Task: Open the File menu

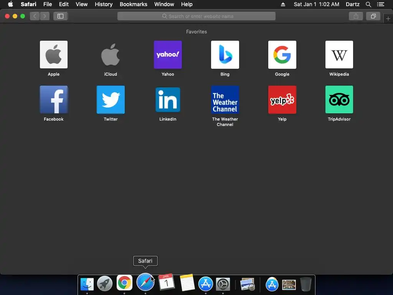Action: click(47, 4)
